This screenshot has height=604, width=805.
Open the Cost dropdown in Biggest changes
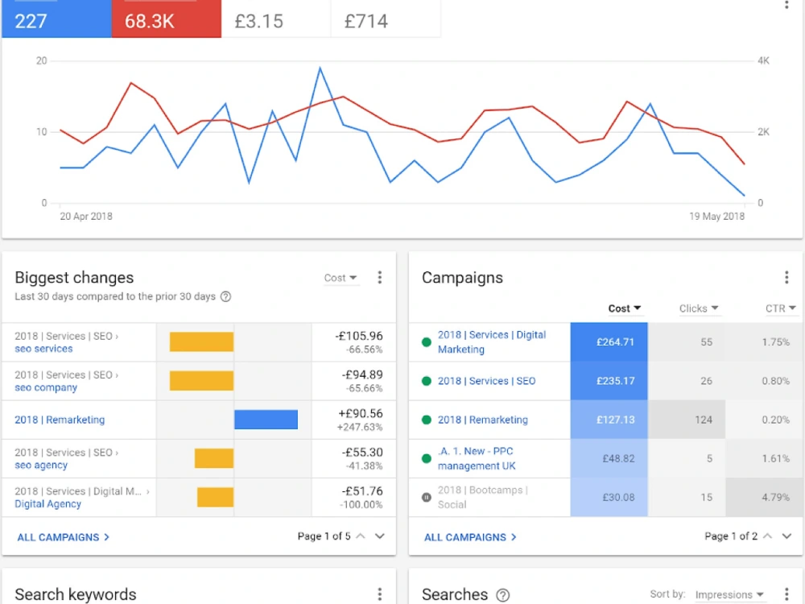click(340, 278)
